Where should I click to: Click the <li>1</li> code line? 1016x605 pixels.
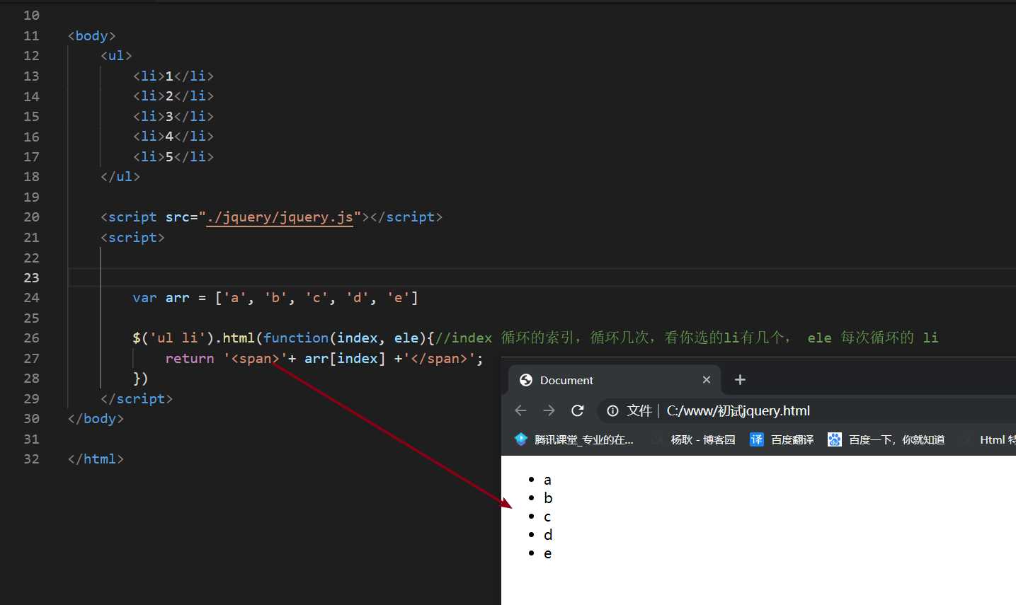click(173, 76)
